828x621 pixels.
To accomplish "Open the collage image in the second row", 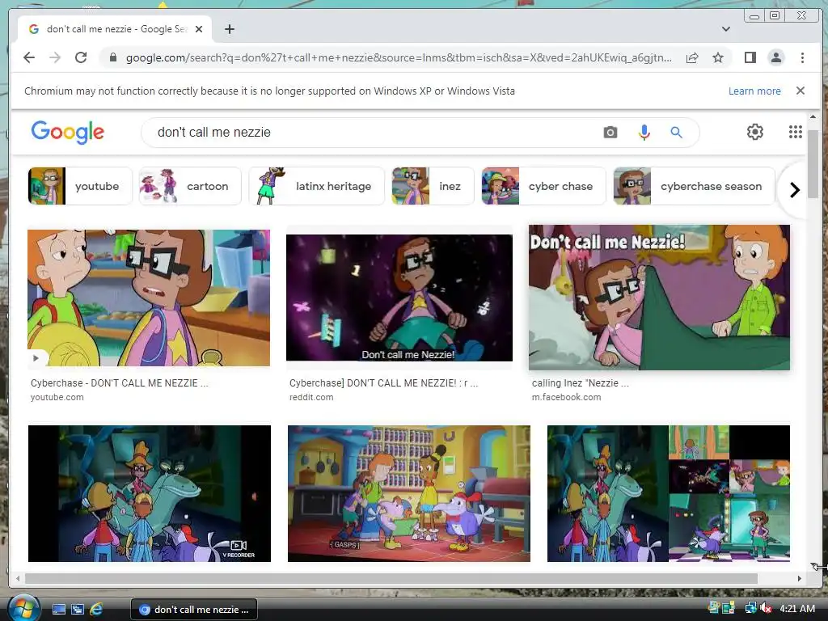I will [x=669, y=493].
